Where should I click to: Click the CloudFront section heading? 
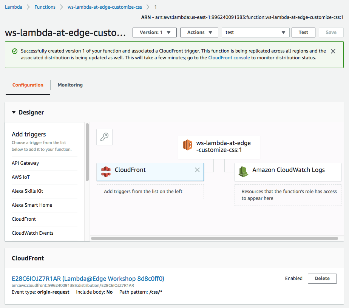coord(28,258)
